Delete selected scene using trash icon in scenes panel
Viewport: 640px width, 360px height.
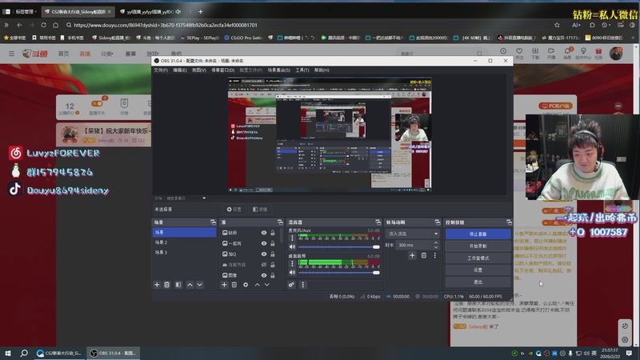pyautogui.click(x=167, y=285)
